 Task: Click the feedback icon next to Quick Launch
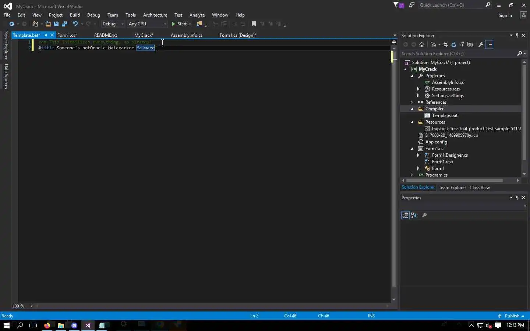coord(411,5)
